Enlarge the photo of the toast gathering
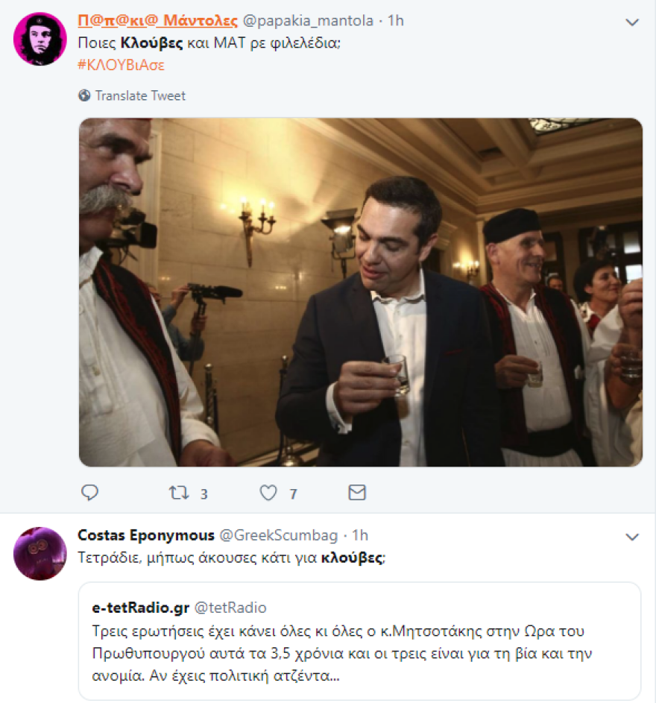This screenshot has width=656, height=703. click(x=358, y=291)
